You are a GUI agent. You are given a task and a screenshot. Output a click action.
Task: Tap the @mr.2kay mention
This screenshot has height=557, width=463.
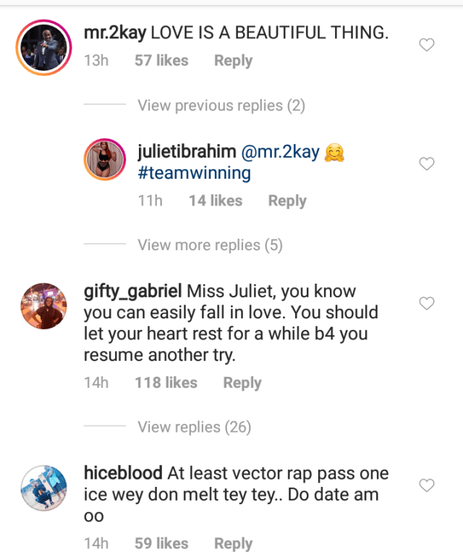[279, 153]
